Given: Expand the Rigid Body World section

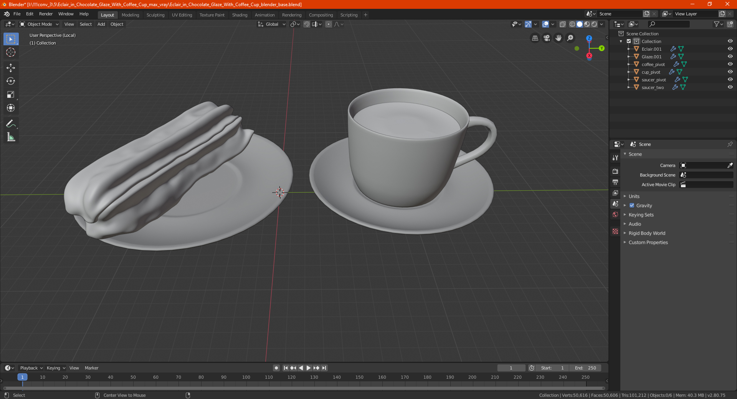Looking at the screenshot, I should click(647, 233).
